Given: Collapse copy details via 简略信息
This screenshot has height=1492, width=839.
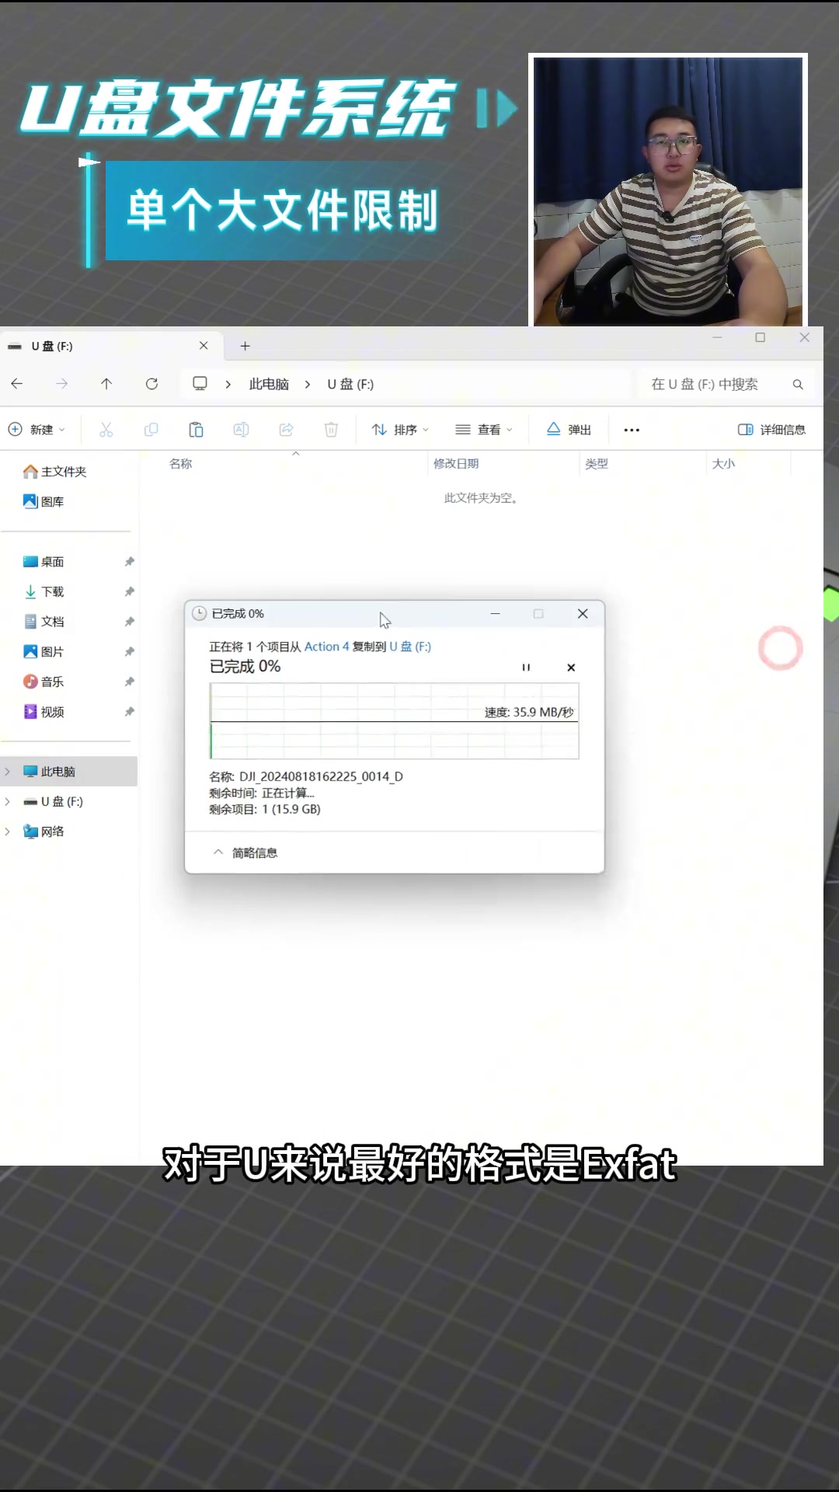Looking at the screenshot, I should point(245,852).
